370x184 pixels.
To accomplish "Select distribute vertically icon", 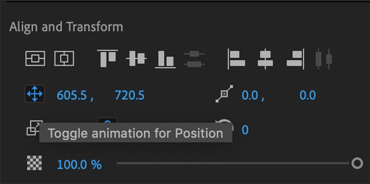I will coord(194,59).
